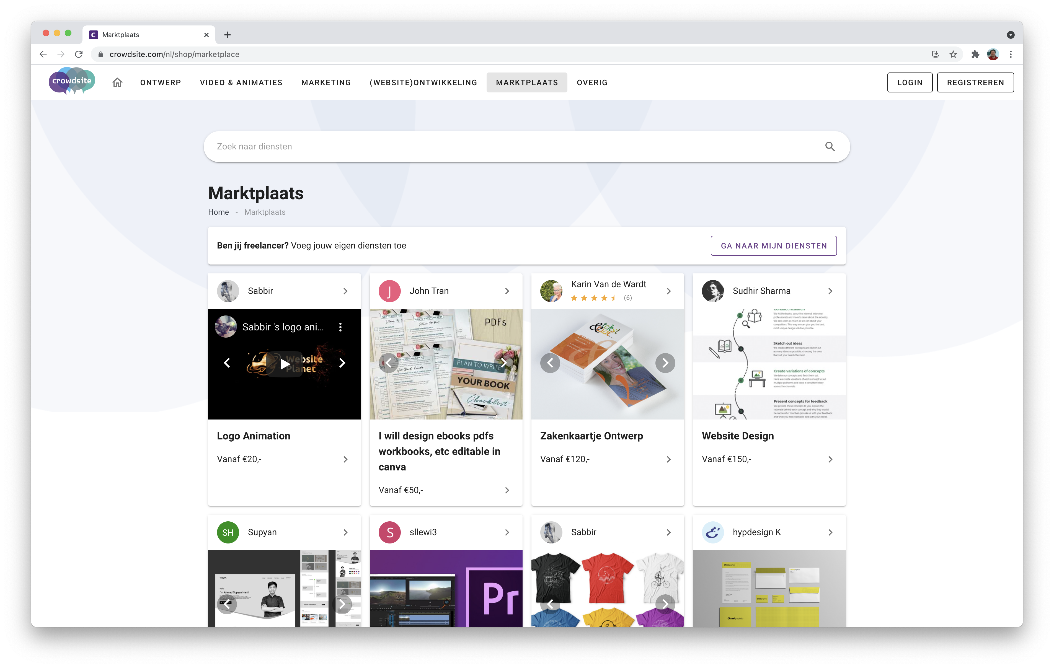
Task: Reload the page
Action: pos(79,54)
